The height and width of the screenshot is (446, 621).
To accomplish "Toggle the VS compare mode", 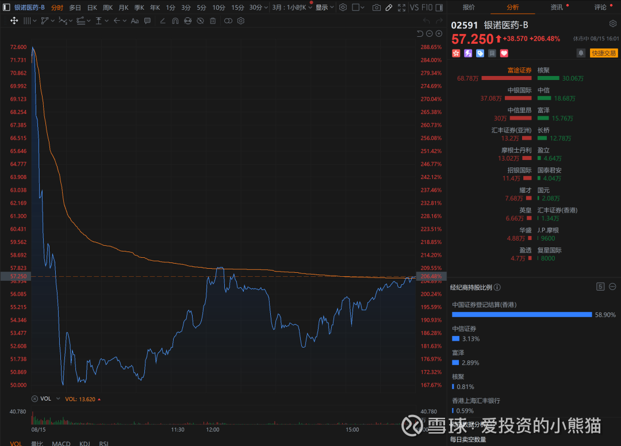I will coord(414,7).
